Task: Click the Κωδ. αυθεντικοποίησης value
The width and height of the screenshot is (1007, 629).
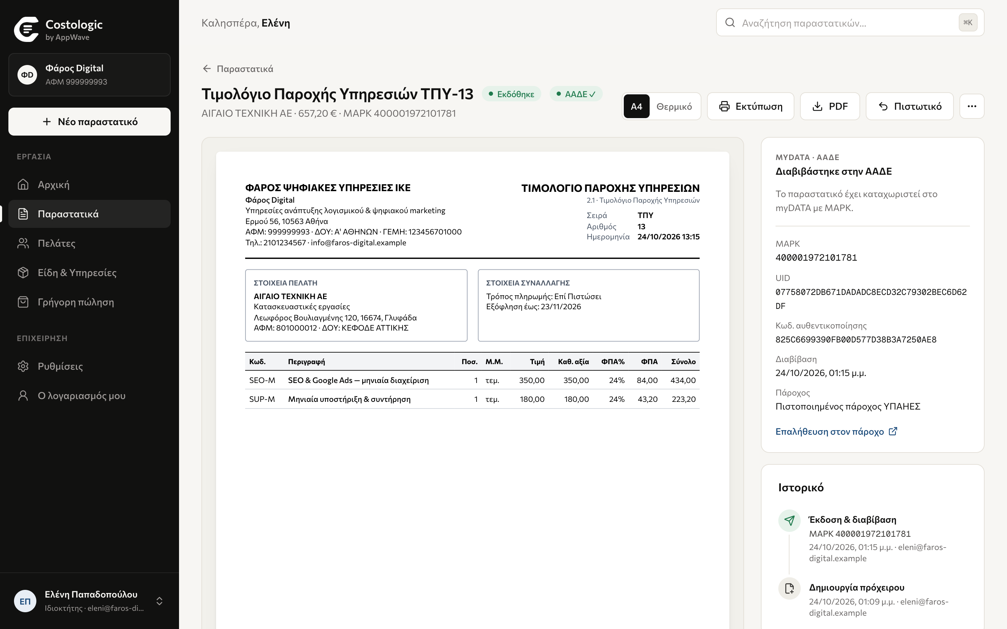Action: coord(856,339)
